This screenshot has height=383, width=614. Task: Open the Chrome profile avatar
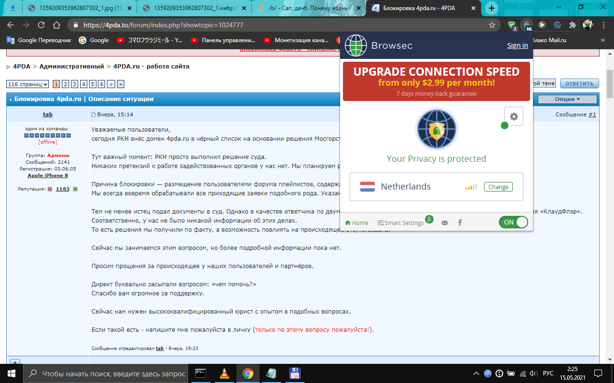tap(588, 25)
